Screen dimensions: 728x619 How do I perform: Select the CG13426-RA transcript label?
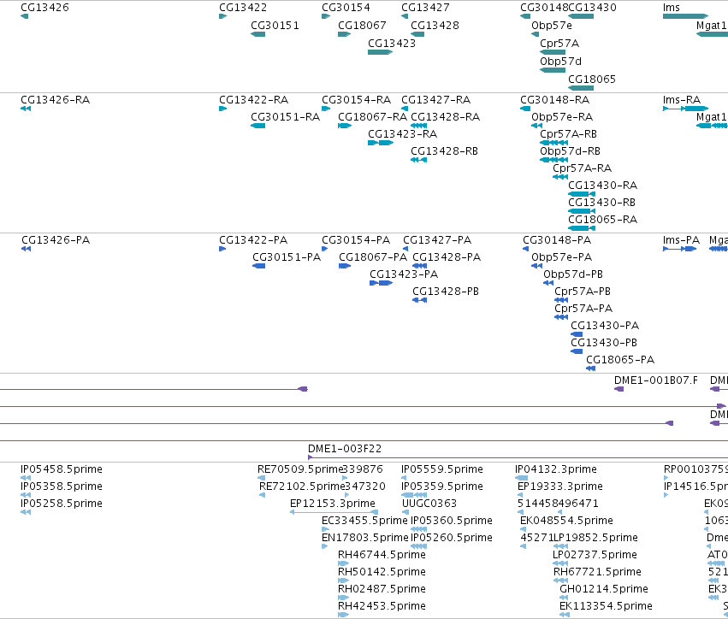pyautogui.click(x=56, y=100)
